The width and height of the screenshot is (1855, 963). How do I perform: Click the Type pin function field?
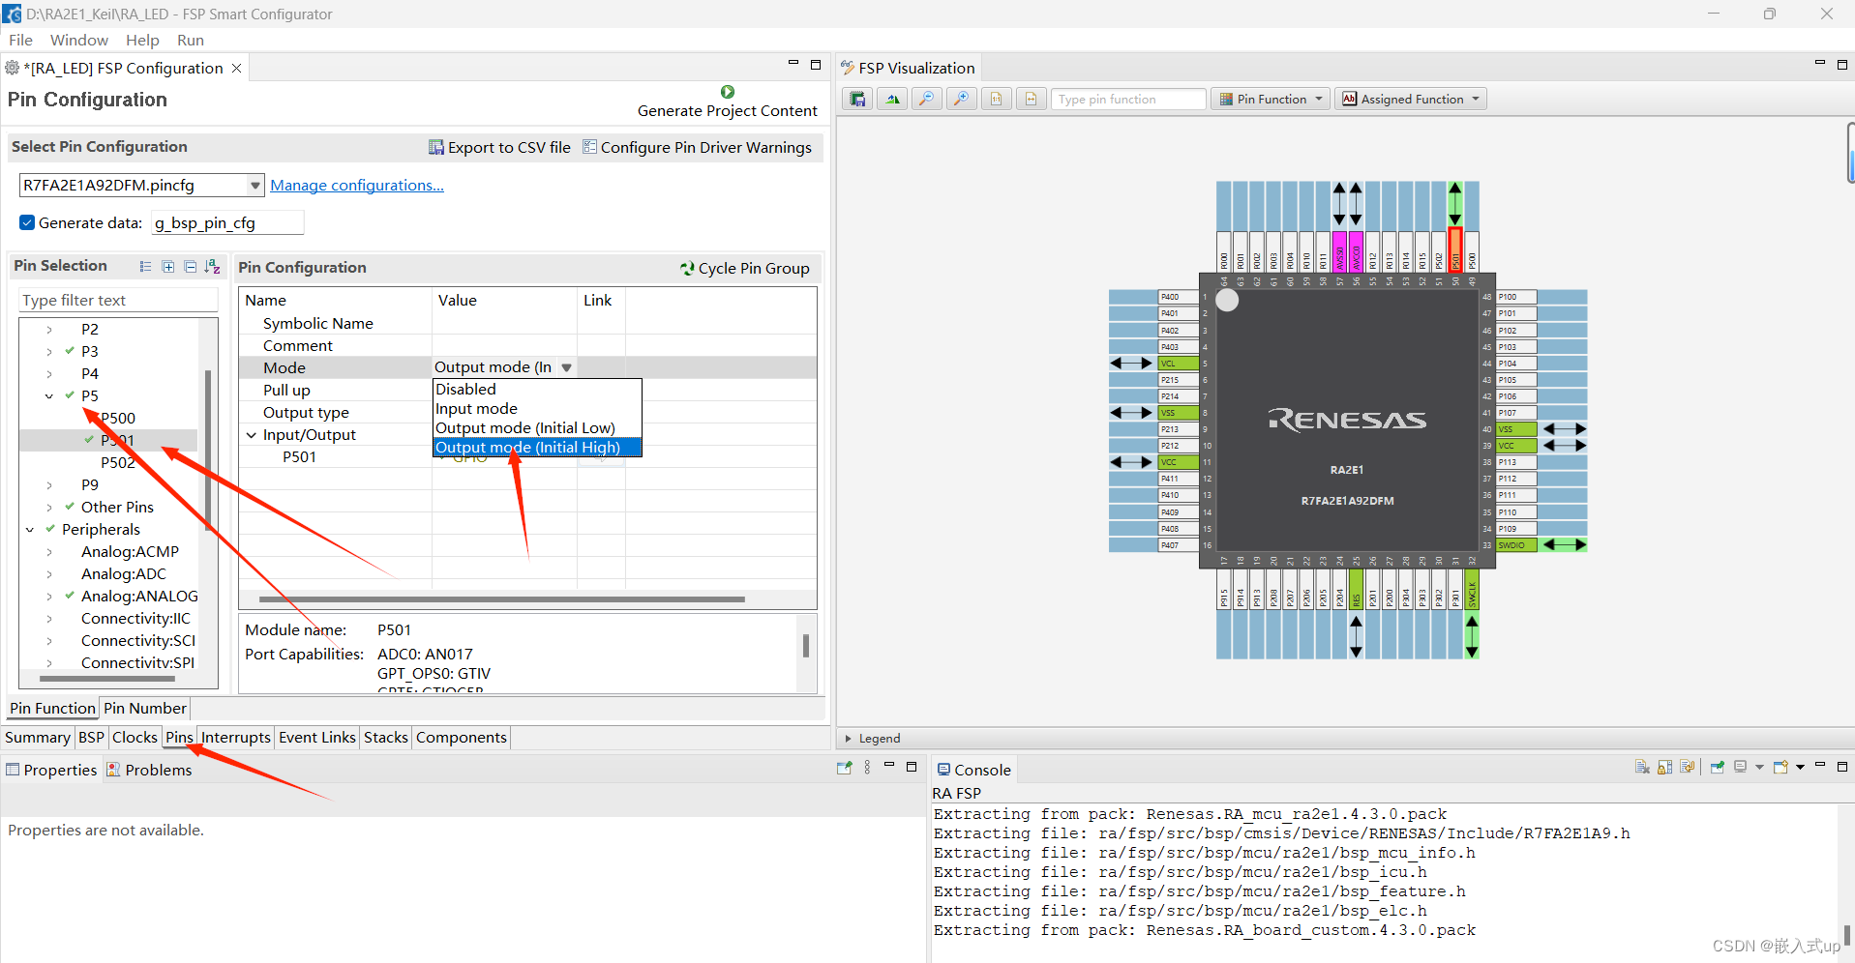coord(1128,99)
